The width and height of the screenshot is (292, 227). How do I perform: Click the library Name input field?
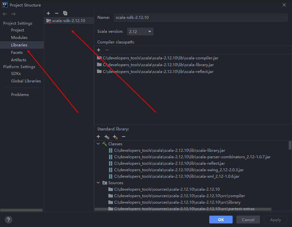(x=201, y=18)
